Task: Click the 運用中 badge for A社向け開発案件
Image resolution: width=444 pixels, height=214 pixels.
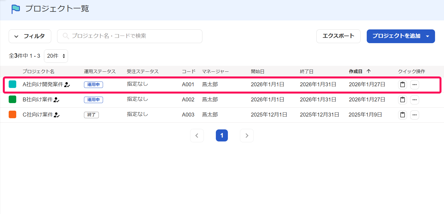Action: point(94,85)
